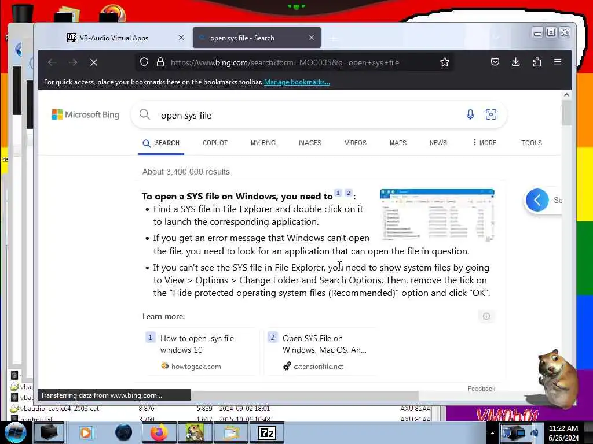The width and height of the screenshot is (593, 444).
Task: Click the scroll up arrow of page
Action: click(x=566, y=95)
